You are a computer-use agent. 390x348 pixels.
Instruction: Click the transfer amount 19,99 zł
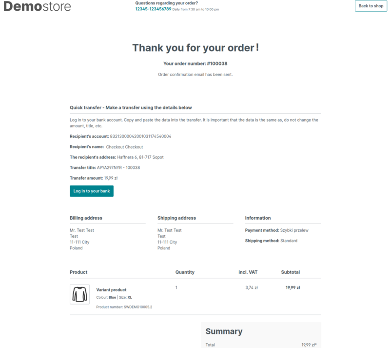pos(111,178)
